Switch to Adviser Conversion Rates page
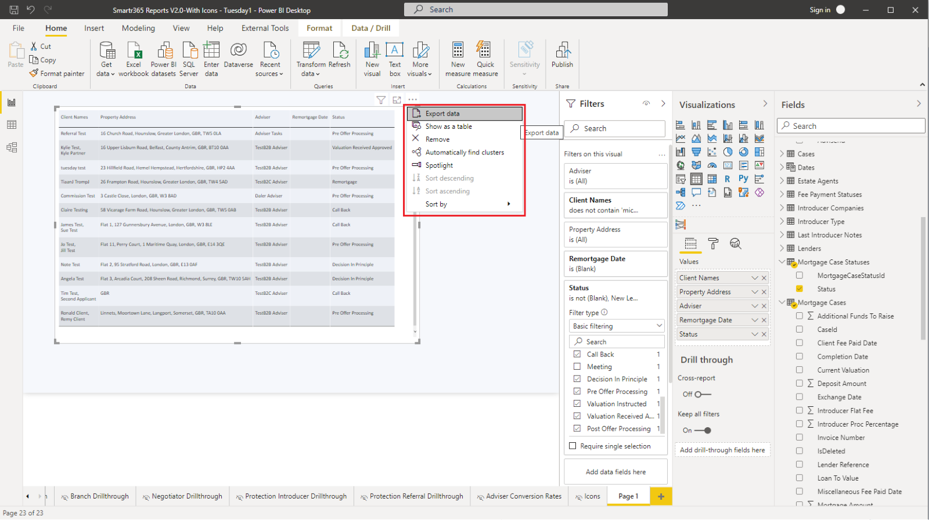Viewport: 929px width, 520px height. pyautogui.click(x=518, y=496)
